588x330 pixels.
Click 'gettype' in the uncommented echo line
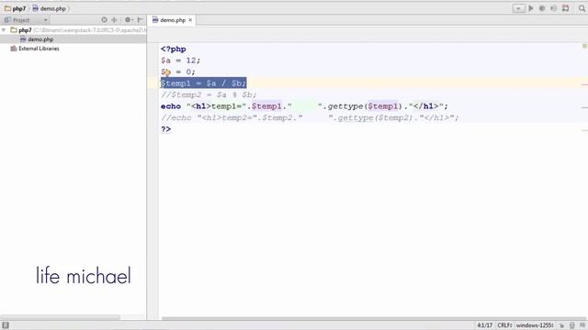pyautogui.click(x=345, y=106)
